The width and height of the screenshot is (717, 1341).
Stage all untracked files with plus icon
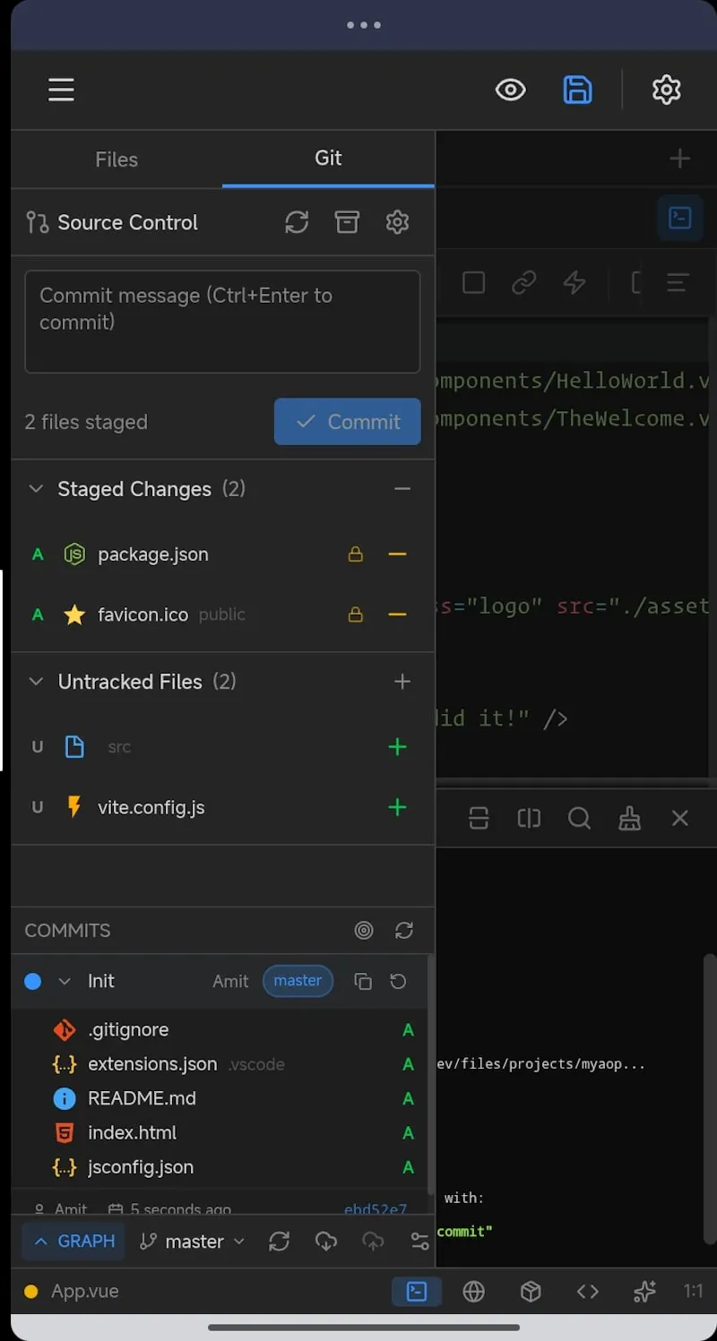pyautogui.click(x=402, y=682)
